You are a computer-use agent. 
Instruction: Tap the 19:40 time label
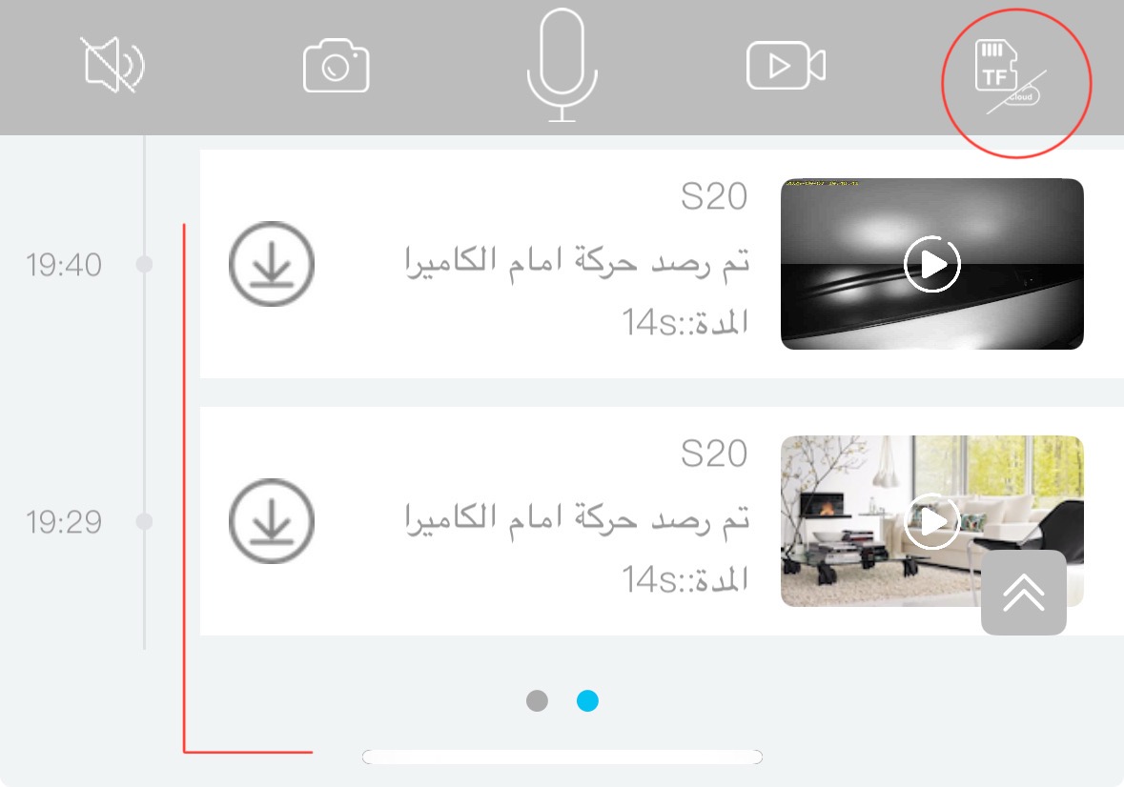[x=64, y=265]
